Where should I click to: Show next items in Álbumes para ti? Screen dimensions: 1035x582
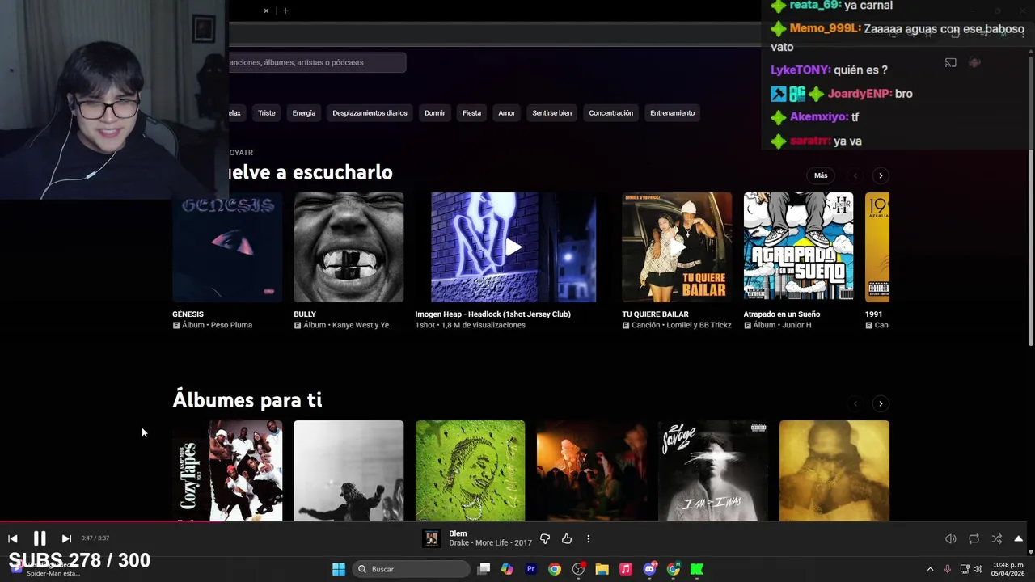point(881,403)
